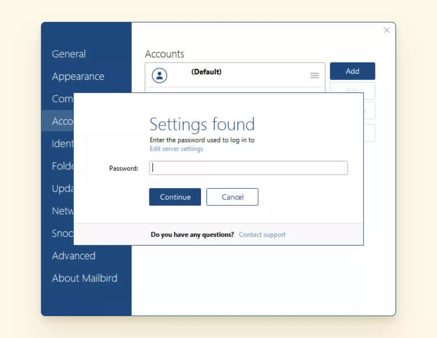
Task: Open the Appearance settings section
Action: [78, 76]
